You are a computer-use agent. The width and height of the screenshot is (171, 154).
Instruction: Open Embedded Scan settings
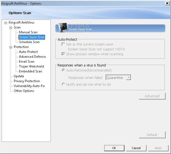pos(30,71)
